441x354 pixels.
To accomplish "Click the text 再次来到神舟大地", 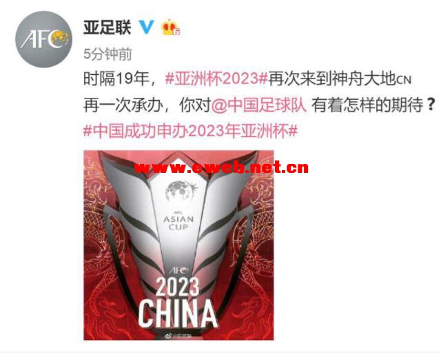I will click(332, 79).
